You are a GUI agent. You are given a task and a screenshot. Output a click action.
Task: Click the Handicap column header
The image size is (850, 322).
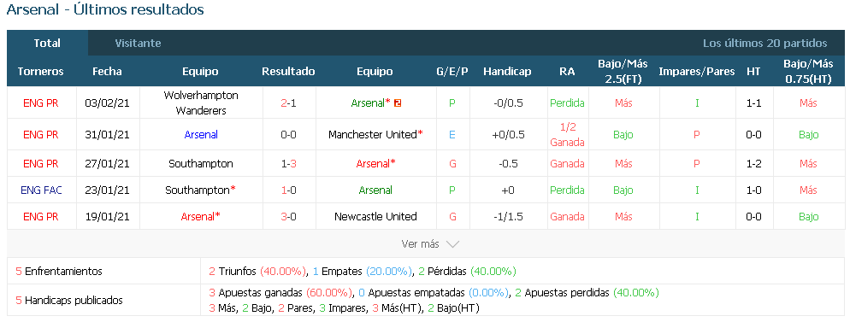[507, 72]
